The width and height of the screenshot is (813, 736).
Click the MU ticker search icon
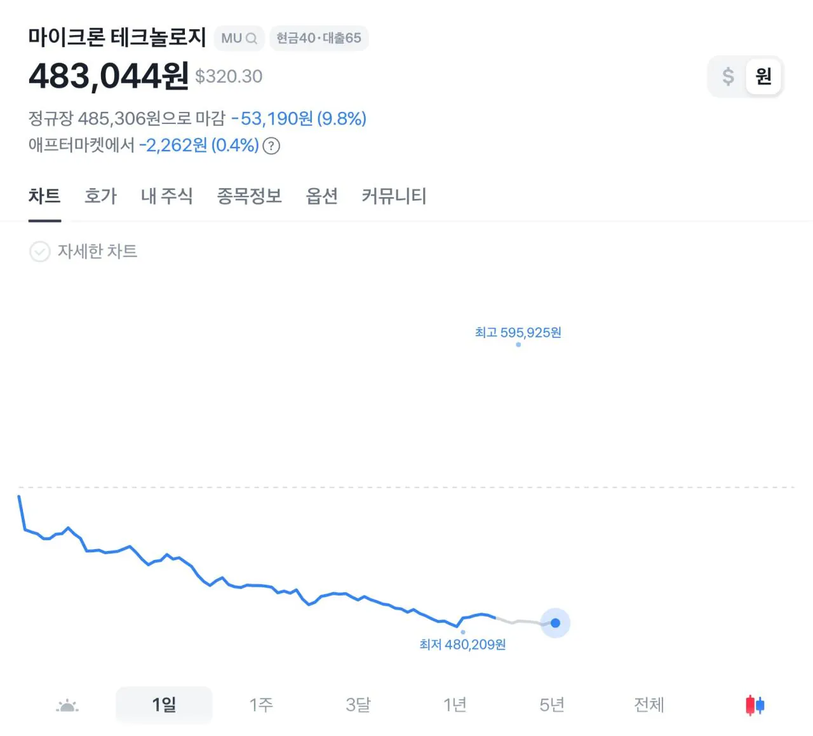pos(252,38)
